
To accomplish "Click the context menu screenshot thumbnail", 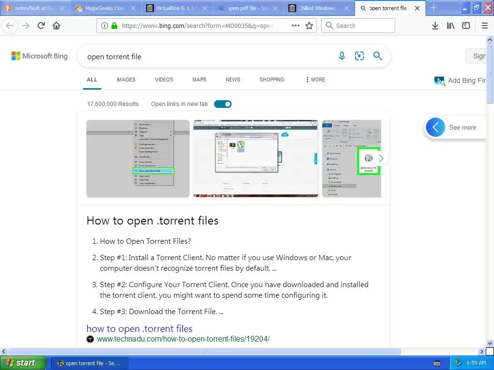I will pos(138,159).
